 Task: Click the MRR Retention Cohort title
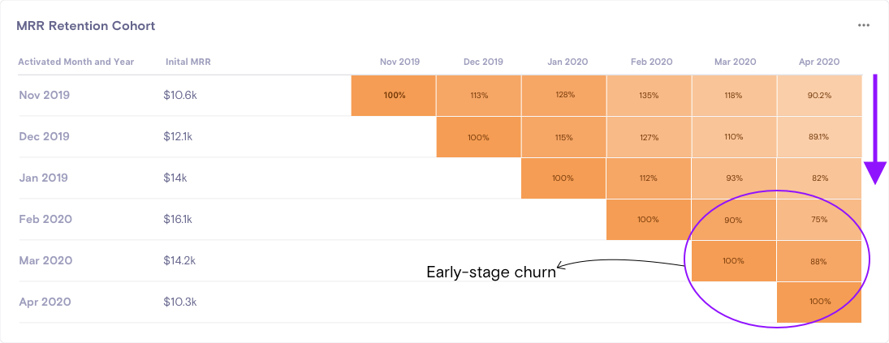[86, 26]
